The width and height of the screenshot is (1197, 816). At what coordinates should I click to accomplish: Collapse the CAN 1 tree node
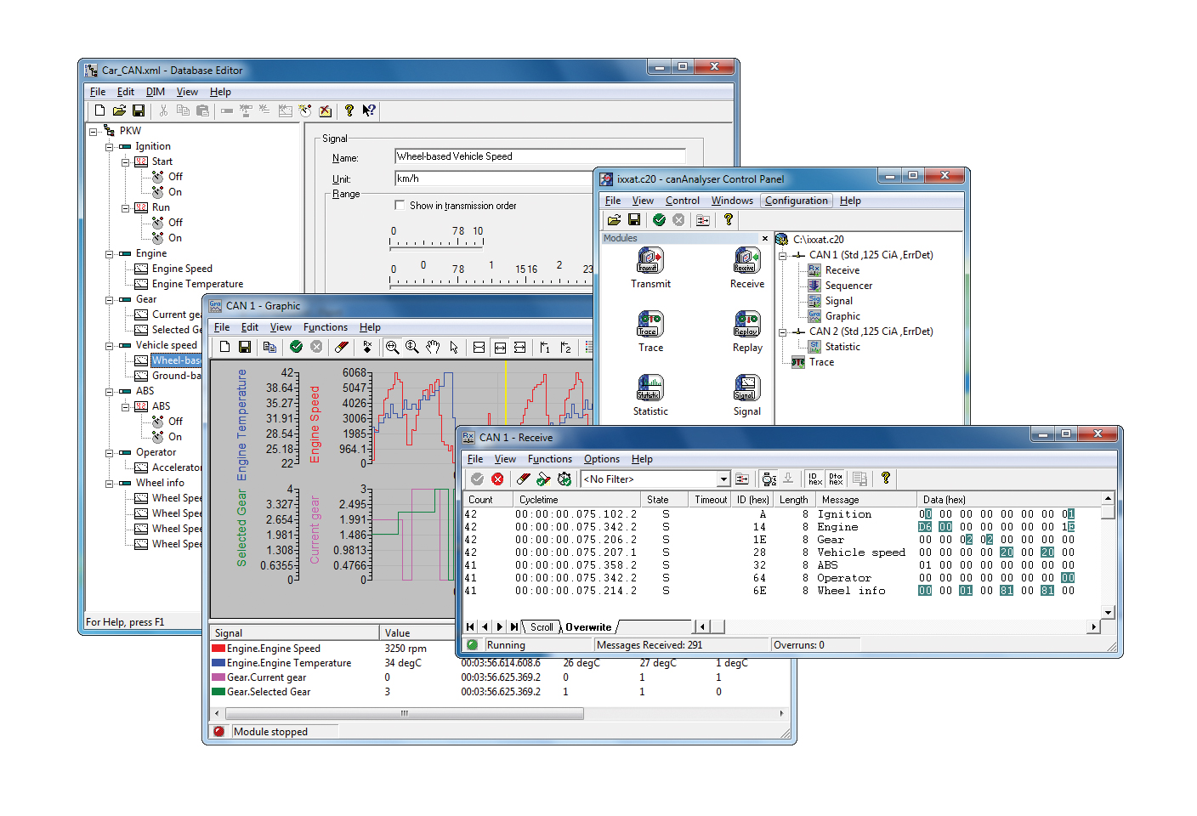[782, 255]
